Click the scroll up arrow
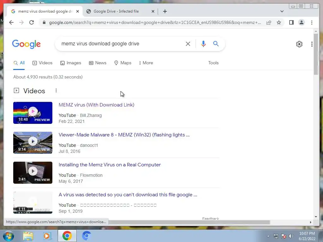323x242 pixels. pyautogui.click(x=316, y=31)
